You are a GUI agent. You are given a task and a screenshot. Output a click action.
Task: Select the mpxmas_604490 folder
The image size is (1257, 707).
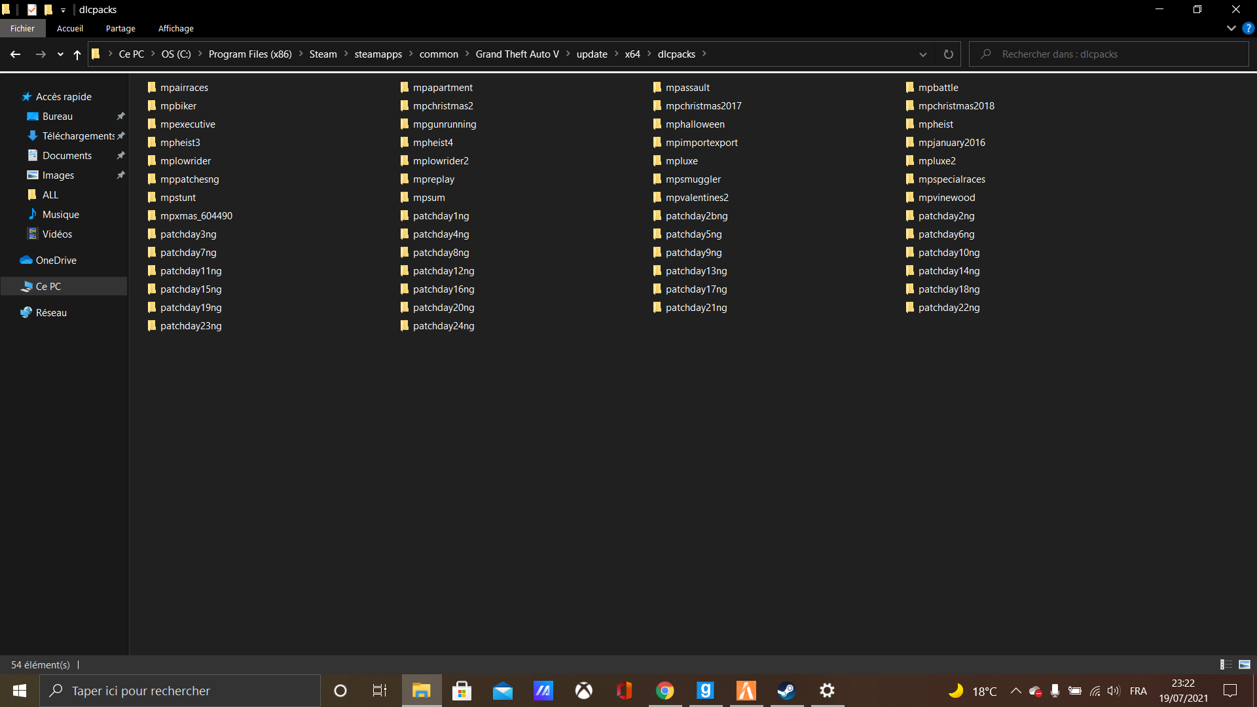(x=196, y=216)
